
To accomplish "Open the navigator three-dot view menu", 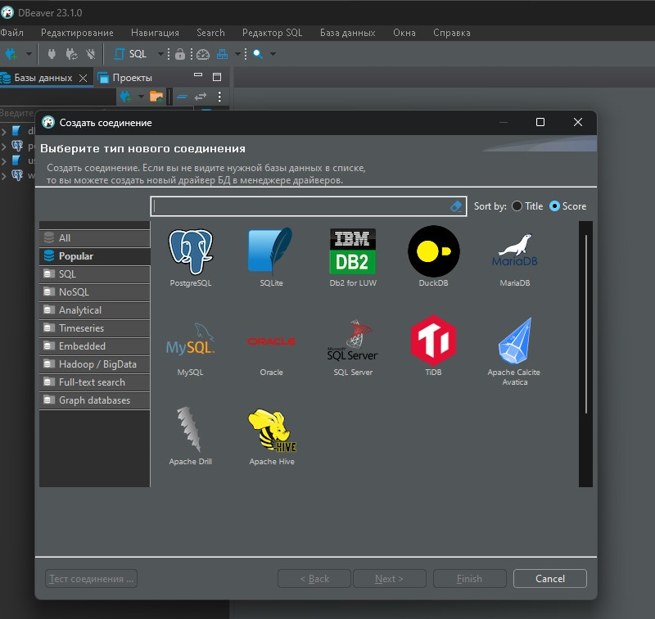I will click(219, 97).
